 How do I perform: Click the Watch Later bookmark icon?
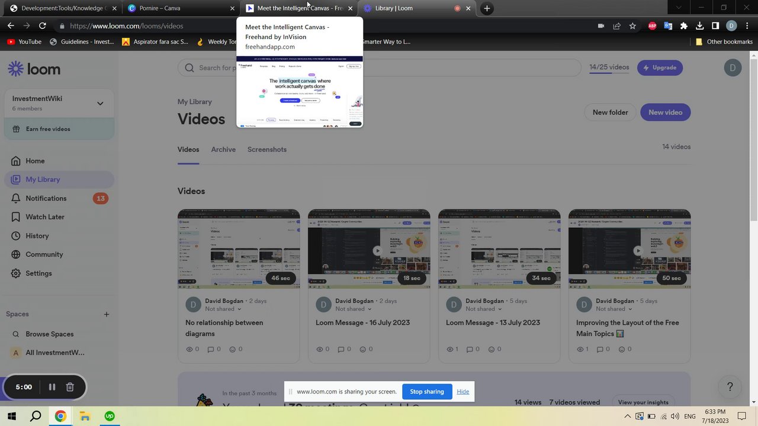pyautogui.click(x=15, y=217)
